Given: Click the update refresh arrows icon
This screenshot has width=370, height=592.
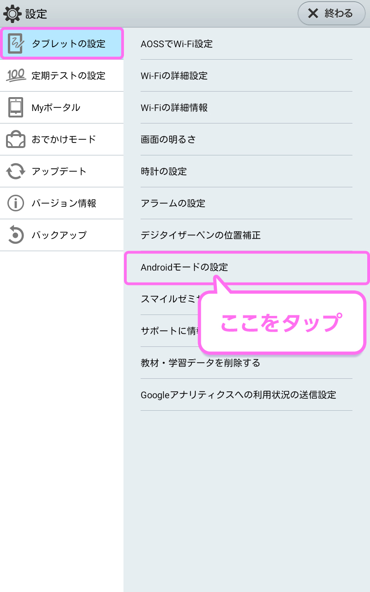Looking at the screenshot, I should coord(16,171).
